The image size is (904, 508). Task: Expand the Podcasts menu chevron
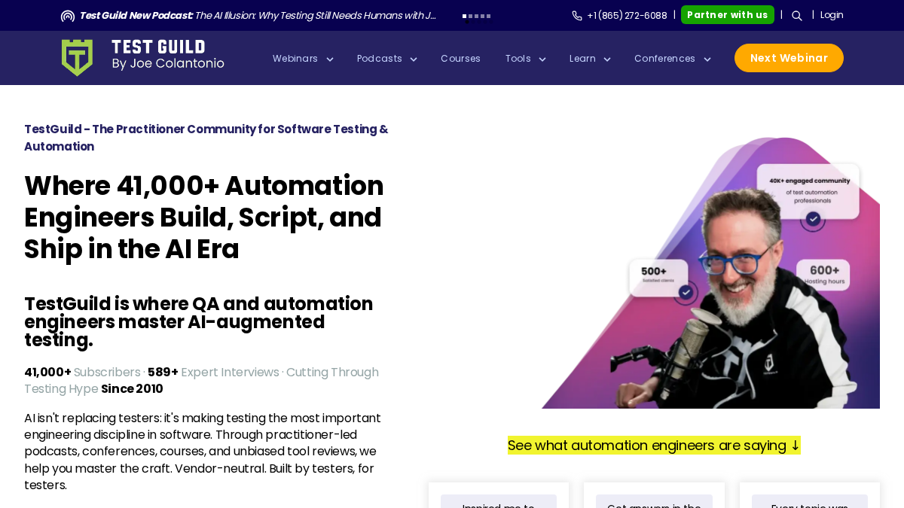coord(413,59)
